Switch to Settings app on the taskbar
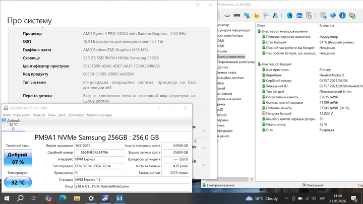Image resolution: width=363 pixels, height=204 pixels. [x=91, y=198]
